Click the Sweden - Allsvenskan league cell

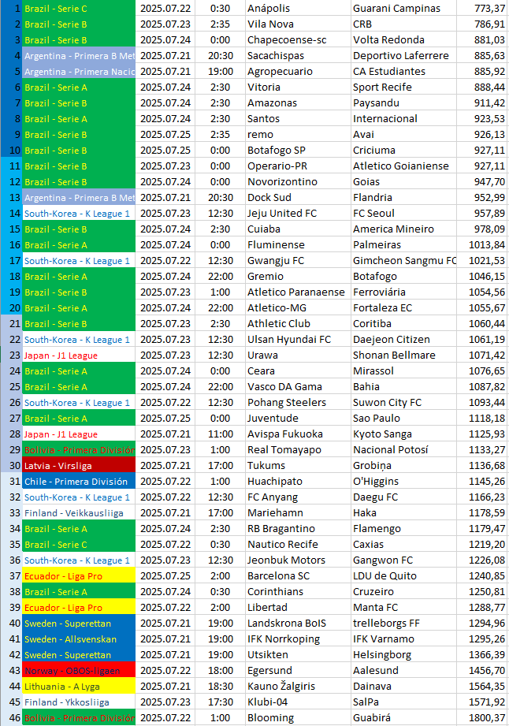pos(79,639)
